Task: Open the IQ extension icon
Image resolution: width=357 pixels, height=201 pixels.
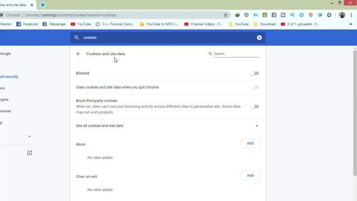Action: point(292,15)
